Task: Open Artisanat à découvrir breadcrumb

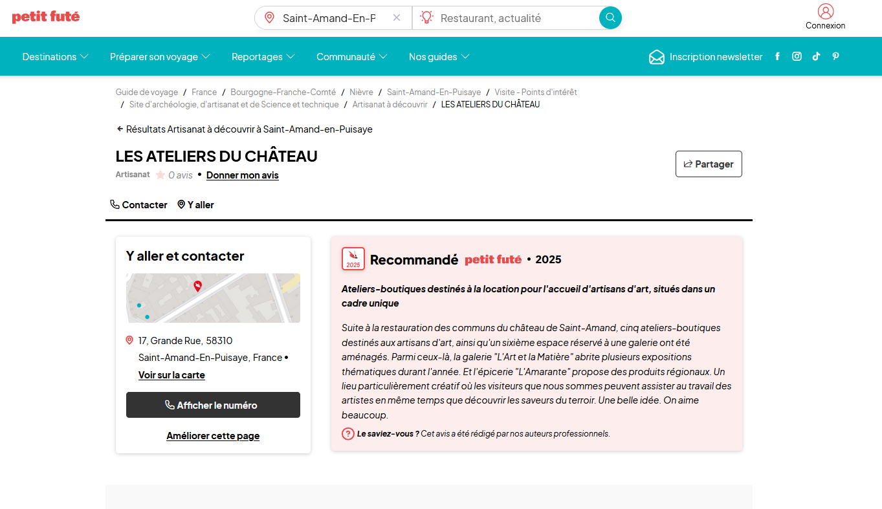Action: [x=390, y=105]
